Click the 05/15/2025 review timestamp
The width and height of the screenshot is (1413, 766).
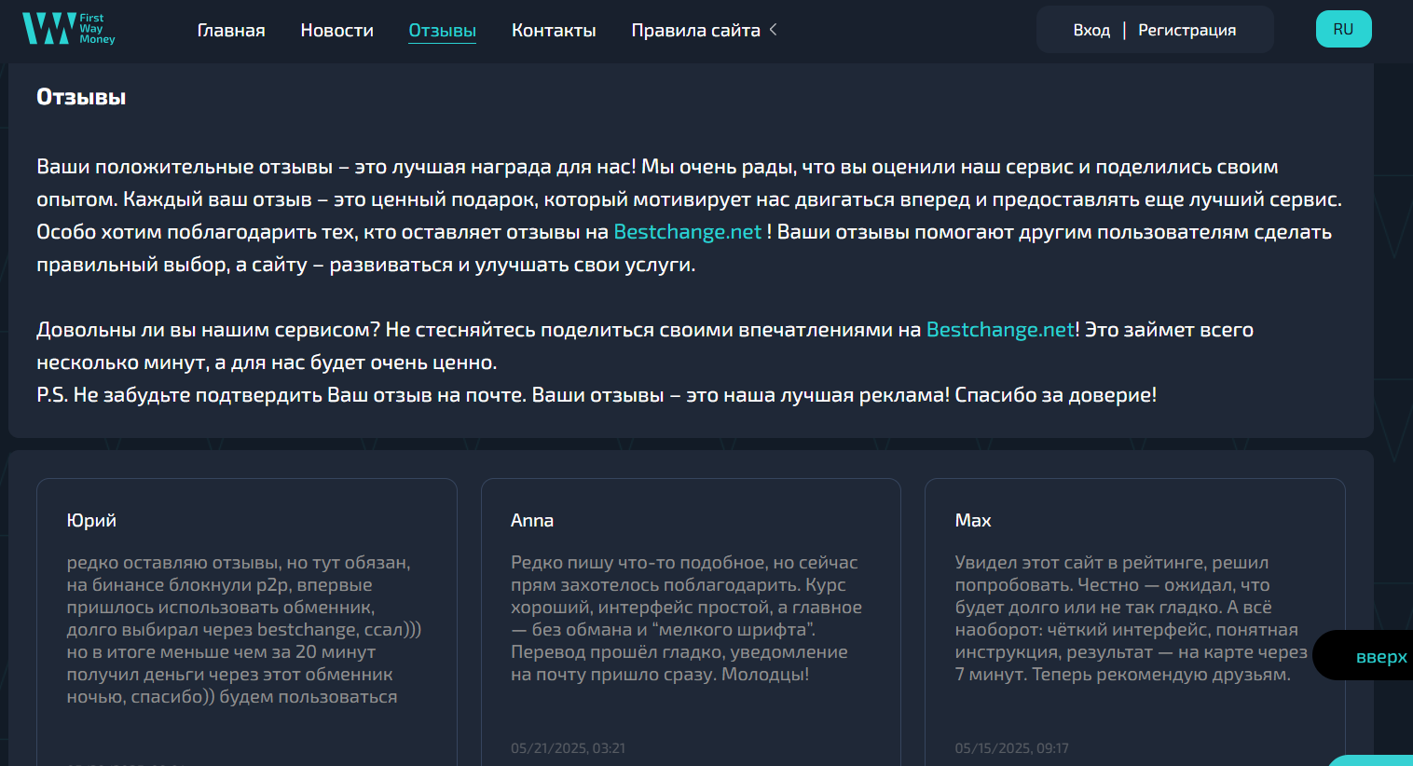1011,748
